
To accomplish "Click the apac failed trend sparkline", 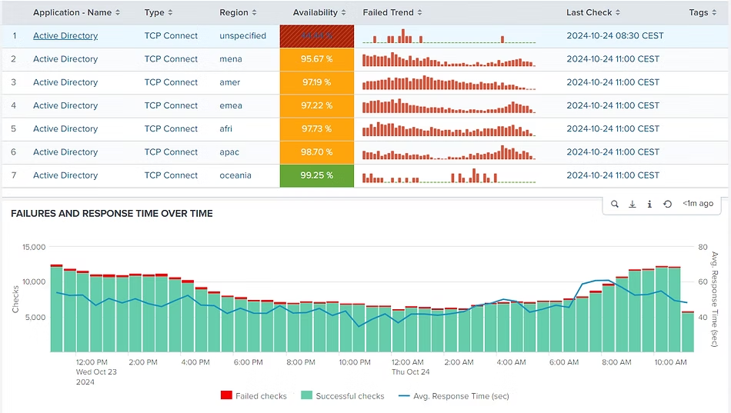I will pos(449,152).
